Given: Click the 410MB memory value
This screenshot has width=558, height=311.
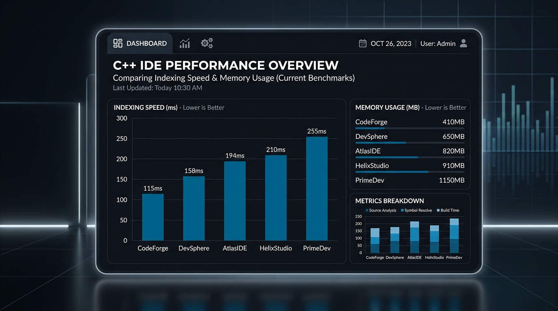Looking at the screenshot, I should (453, 122).
